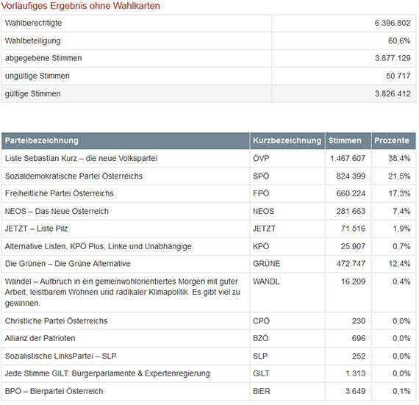
Task: Select the Vorläufiges Ergebnis ohne Wahlkarten heading
Action: (80, 6)
